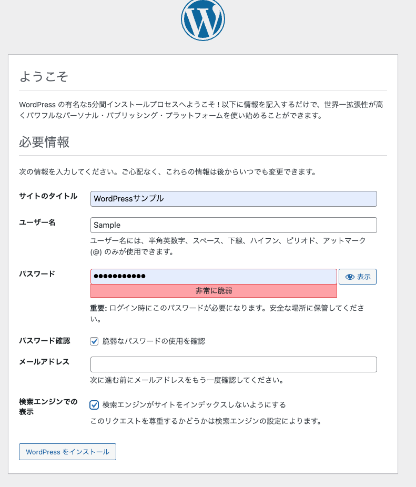Click the ようこそ page heading

click(x=43, y=77)
